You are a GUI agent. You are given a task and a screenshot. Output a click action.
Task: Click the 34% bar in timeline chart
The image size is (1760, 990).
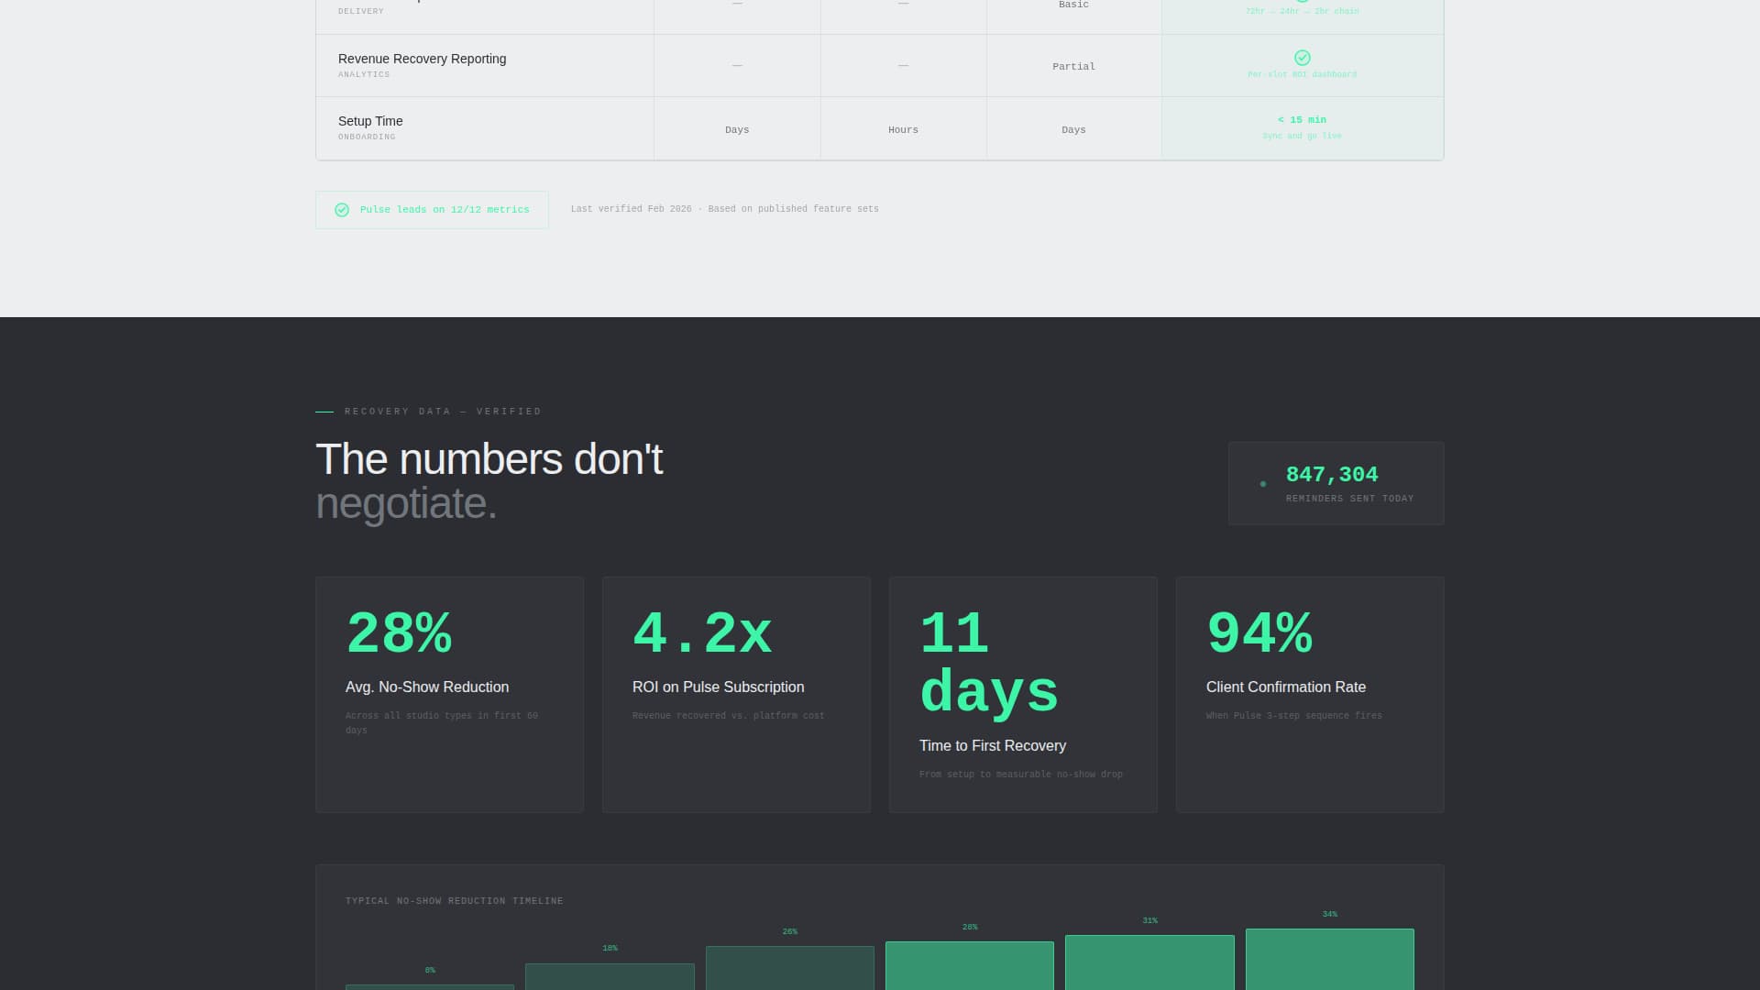tap(1330, 960)
